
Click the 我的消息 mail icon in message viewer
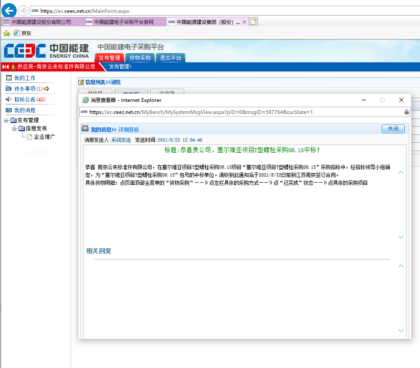tap(85, 128)
